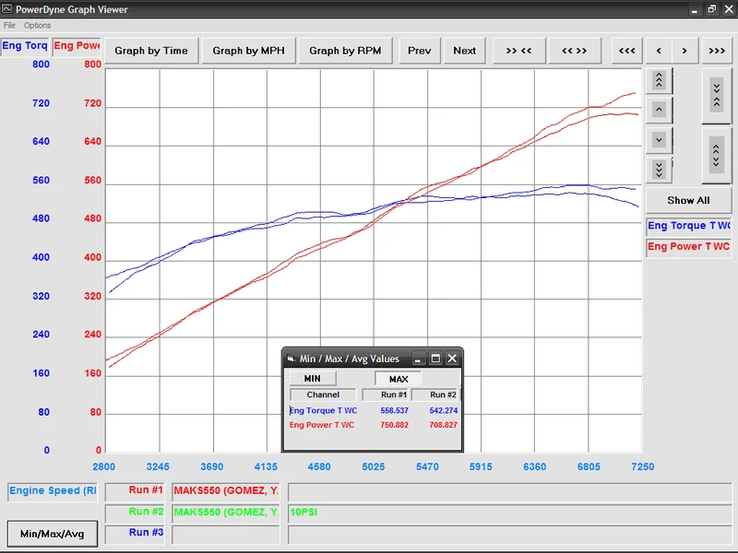Image resolution: width=738 pixels, height=553 pixels.
Task: Click the Engine Speed axis label
Action: click(53, 491)
